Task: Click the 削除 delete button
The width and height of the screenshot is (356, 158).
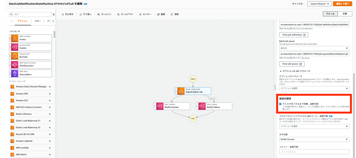Action: (175, 14)
